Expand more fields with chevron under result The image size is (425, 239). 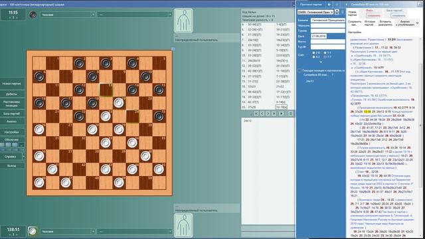321,62
